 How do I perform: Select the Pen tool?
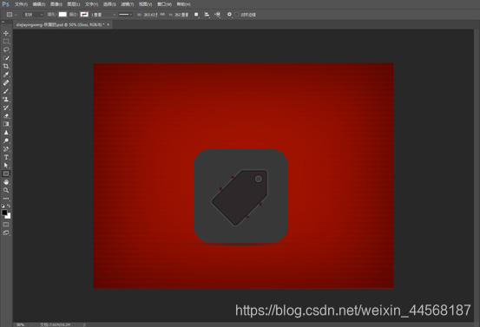(6, 149)
